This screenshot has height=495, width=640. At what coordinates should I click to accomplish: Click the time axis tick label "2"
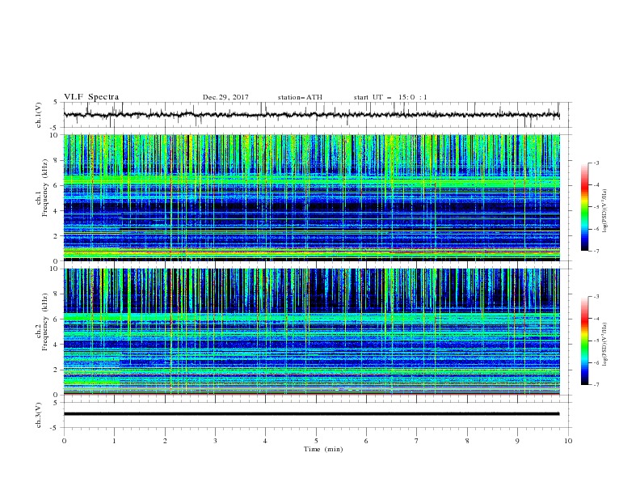[x=165, y=441]
